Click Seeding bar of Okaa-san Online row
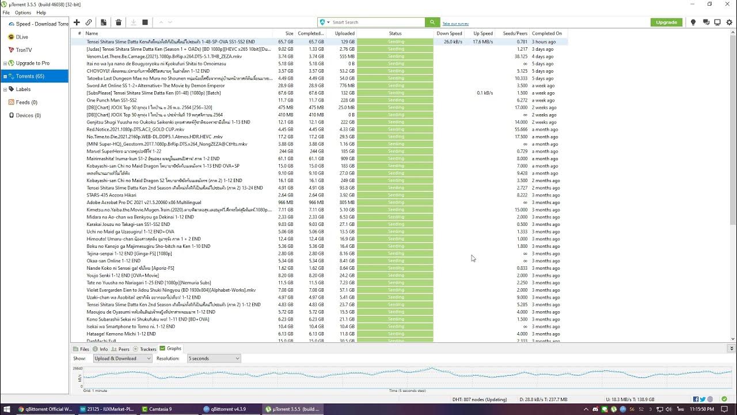The width and height of the screenshot is (737, 415). (396, 261)
